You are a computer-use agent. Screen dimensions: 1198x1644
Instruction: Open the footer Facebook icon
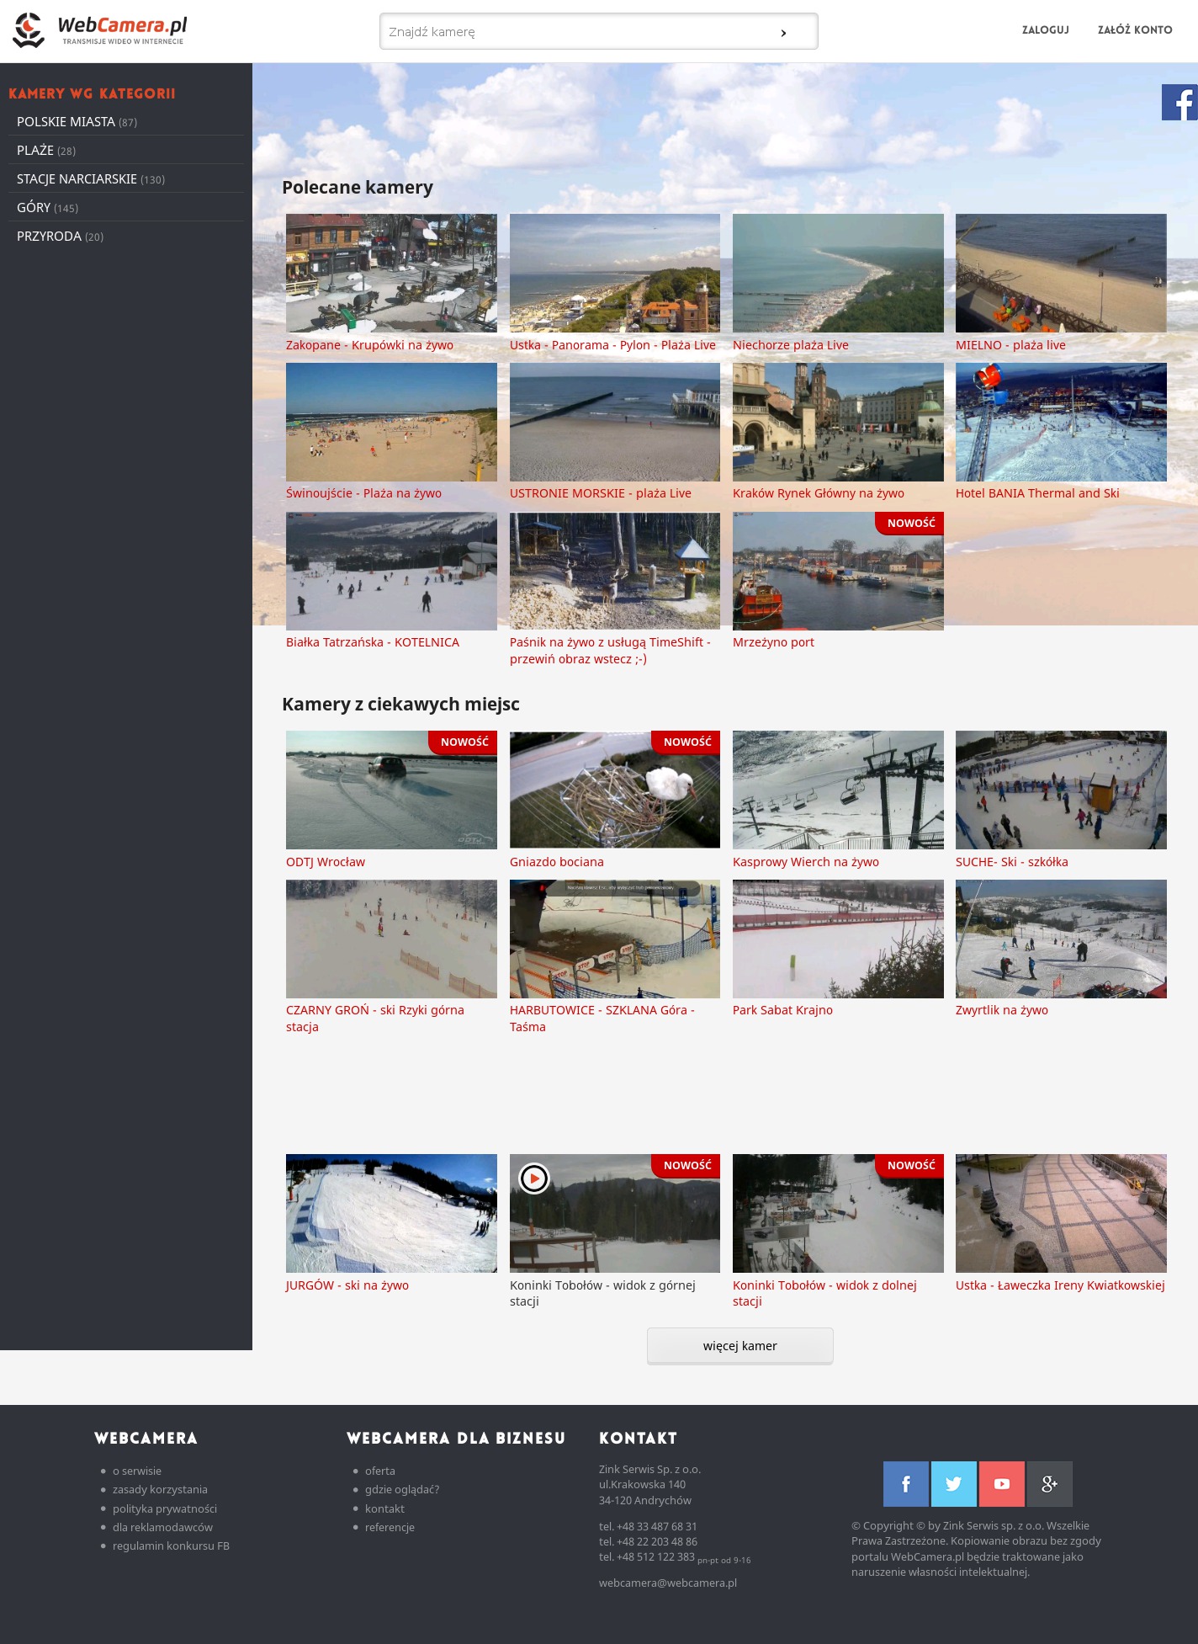[x=905, y=1484]
